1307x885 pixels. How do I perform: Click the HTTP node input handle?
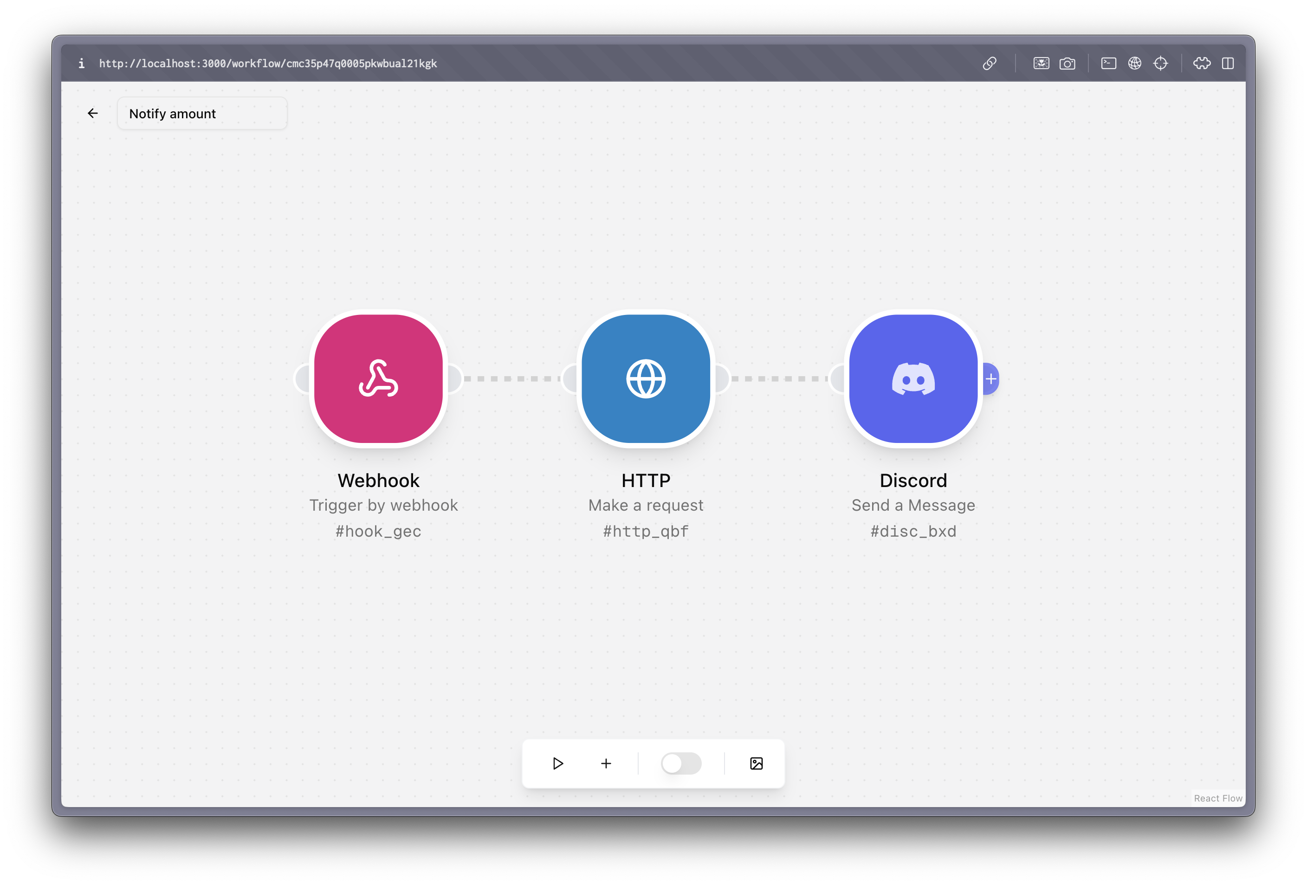pos(569,379)
